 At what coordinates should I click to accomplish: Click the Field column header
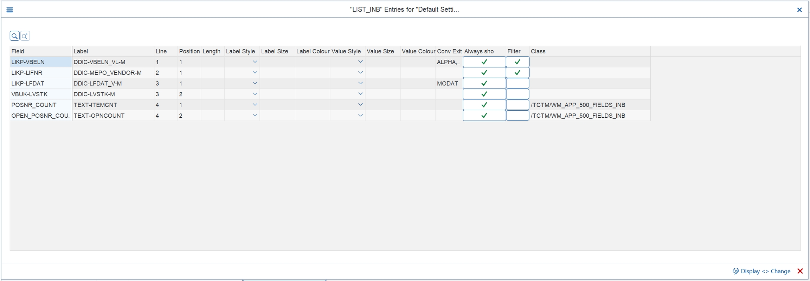[41, 51]
